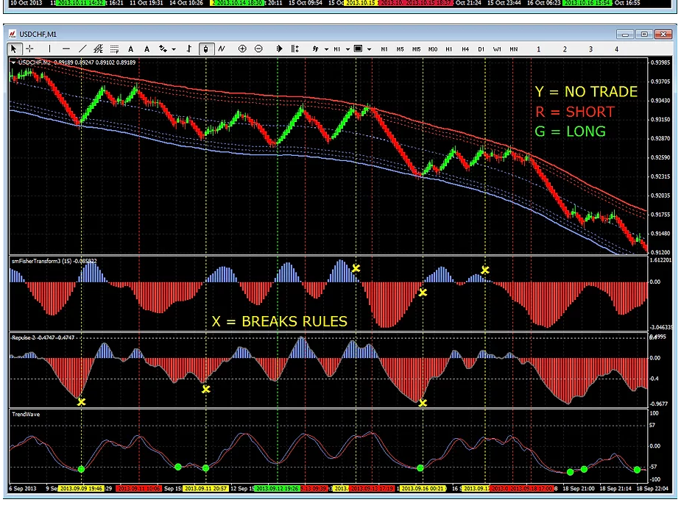The width and height of the screenshot is (681, 505).
Task: Open the chart templates dropdown
Action: point(369,49)
